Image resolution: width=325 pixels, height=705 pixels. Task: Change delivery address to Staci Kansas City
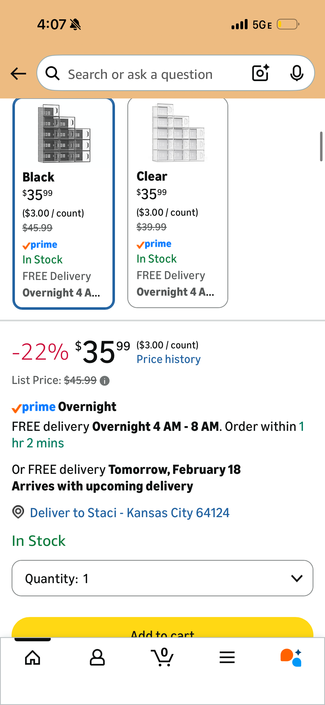tap(130, 513)
